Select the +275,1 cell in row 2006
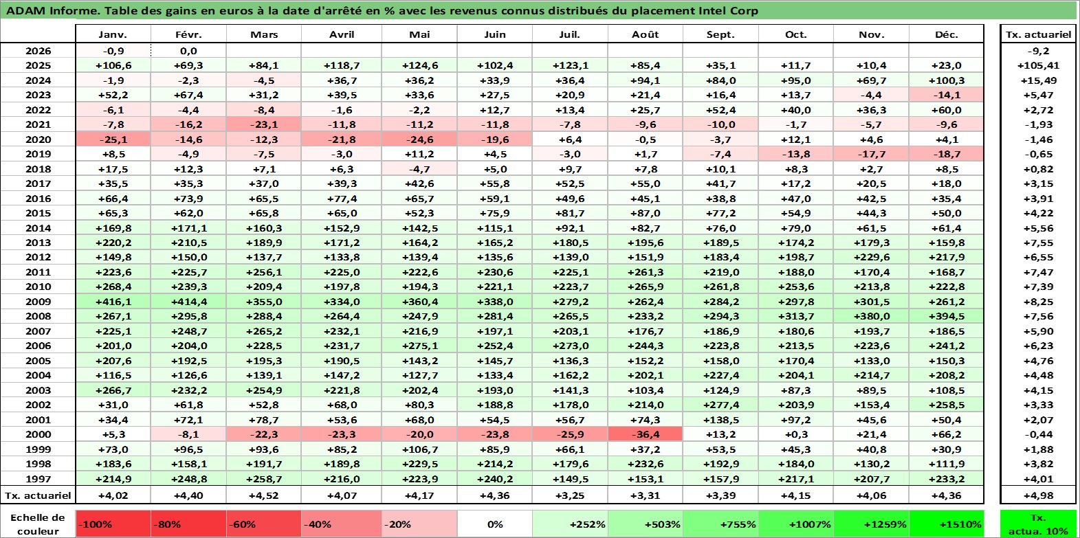The height and width of the screenshot is (538, 1080). 419,346
